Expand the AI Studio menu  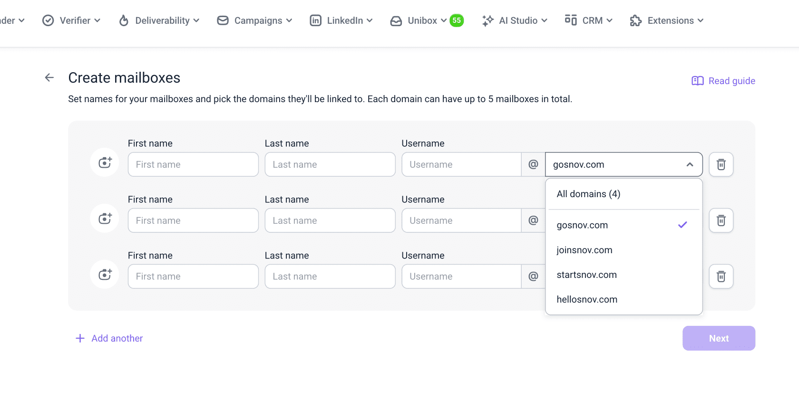tap(515, 20)
